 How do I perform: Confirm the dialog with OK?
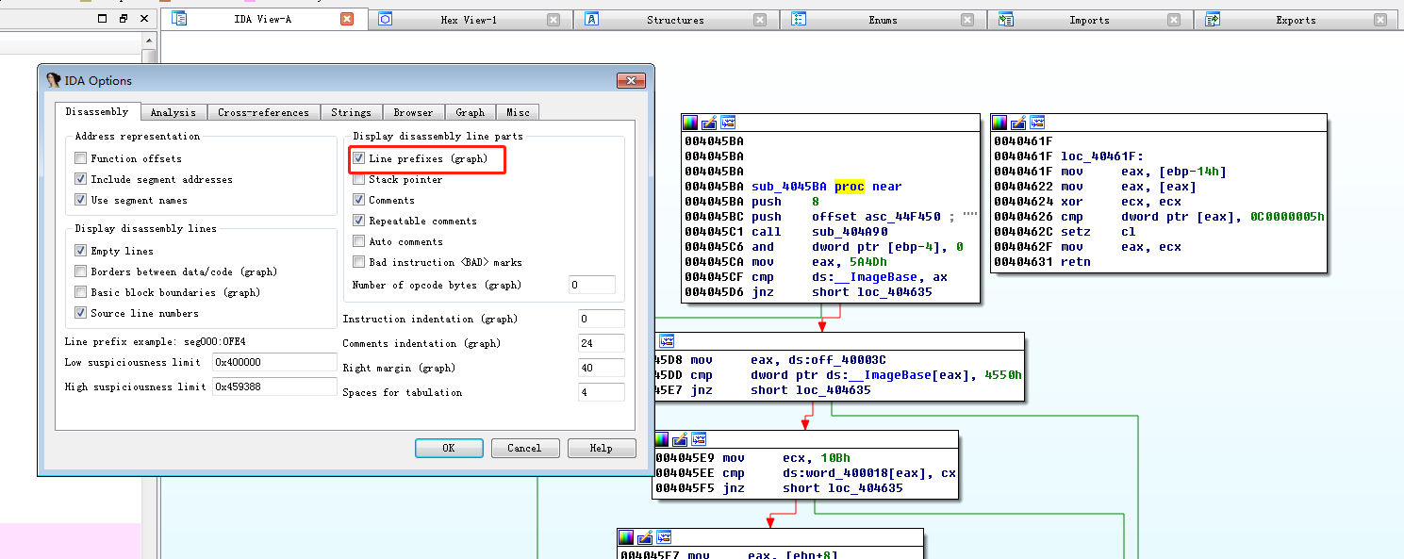(x=449, y=448)
